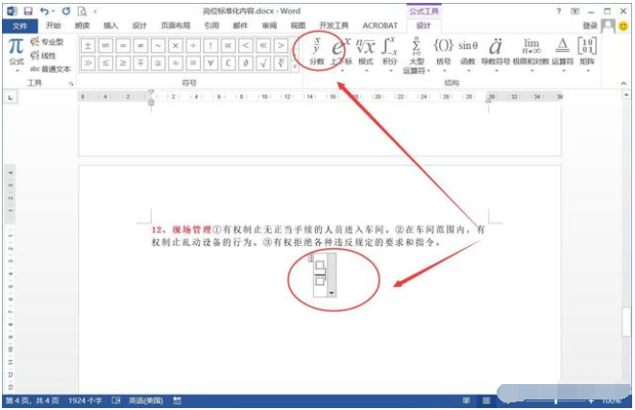Click the language indicator in status bar
The width and height of the screenshot is (635, 410).
149,399
